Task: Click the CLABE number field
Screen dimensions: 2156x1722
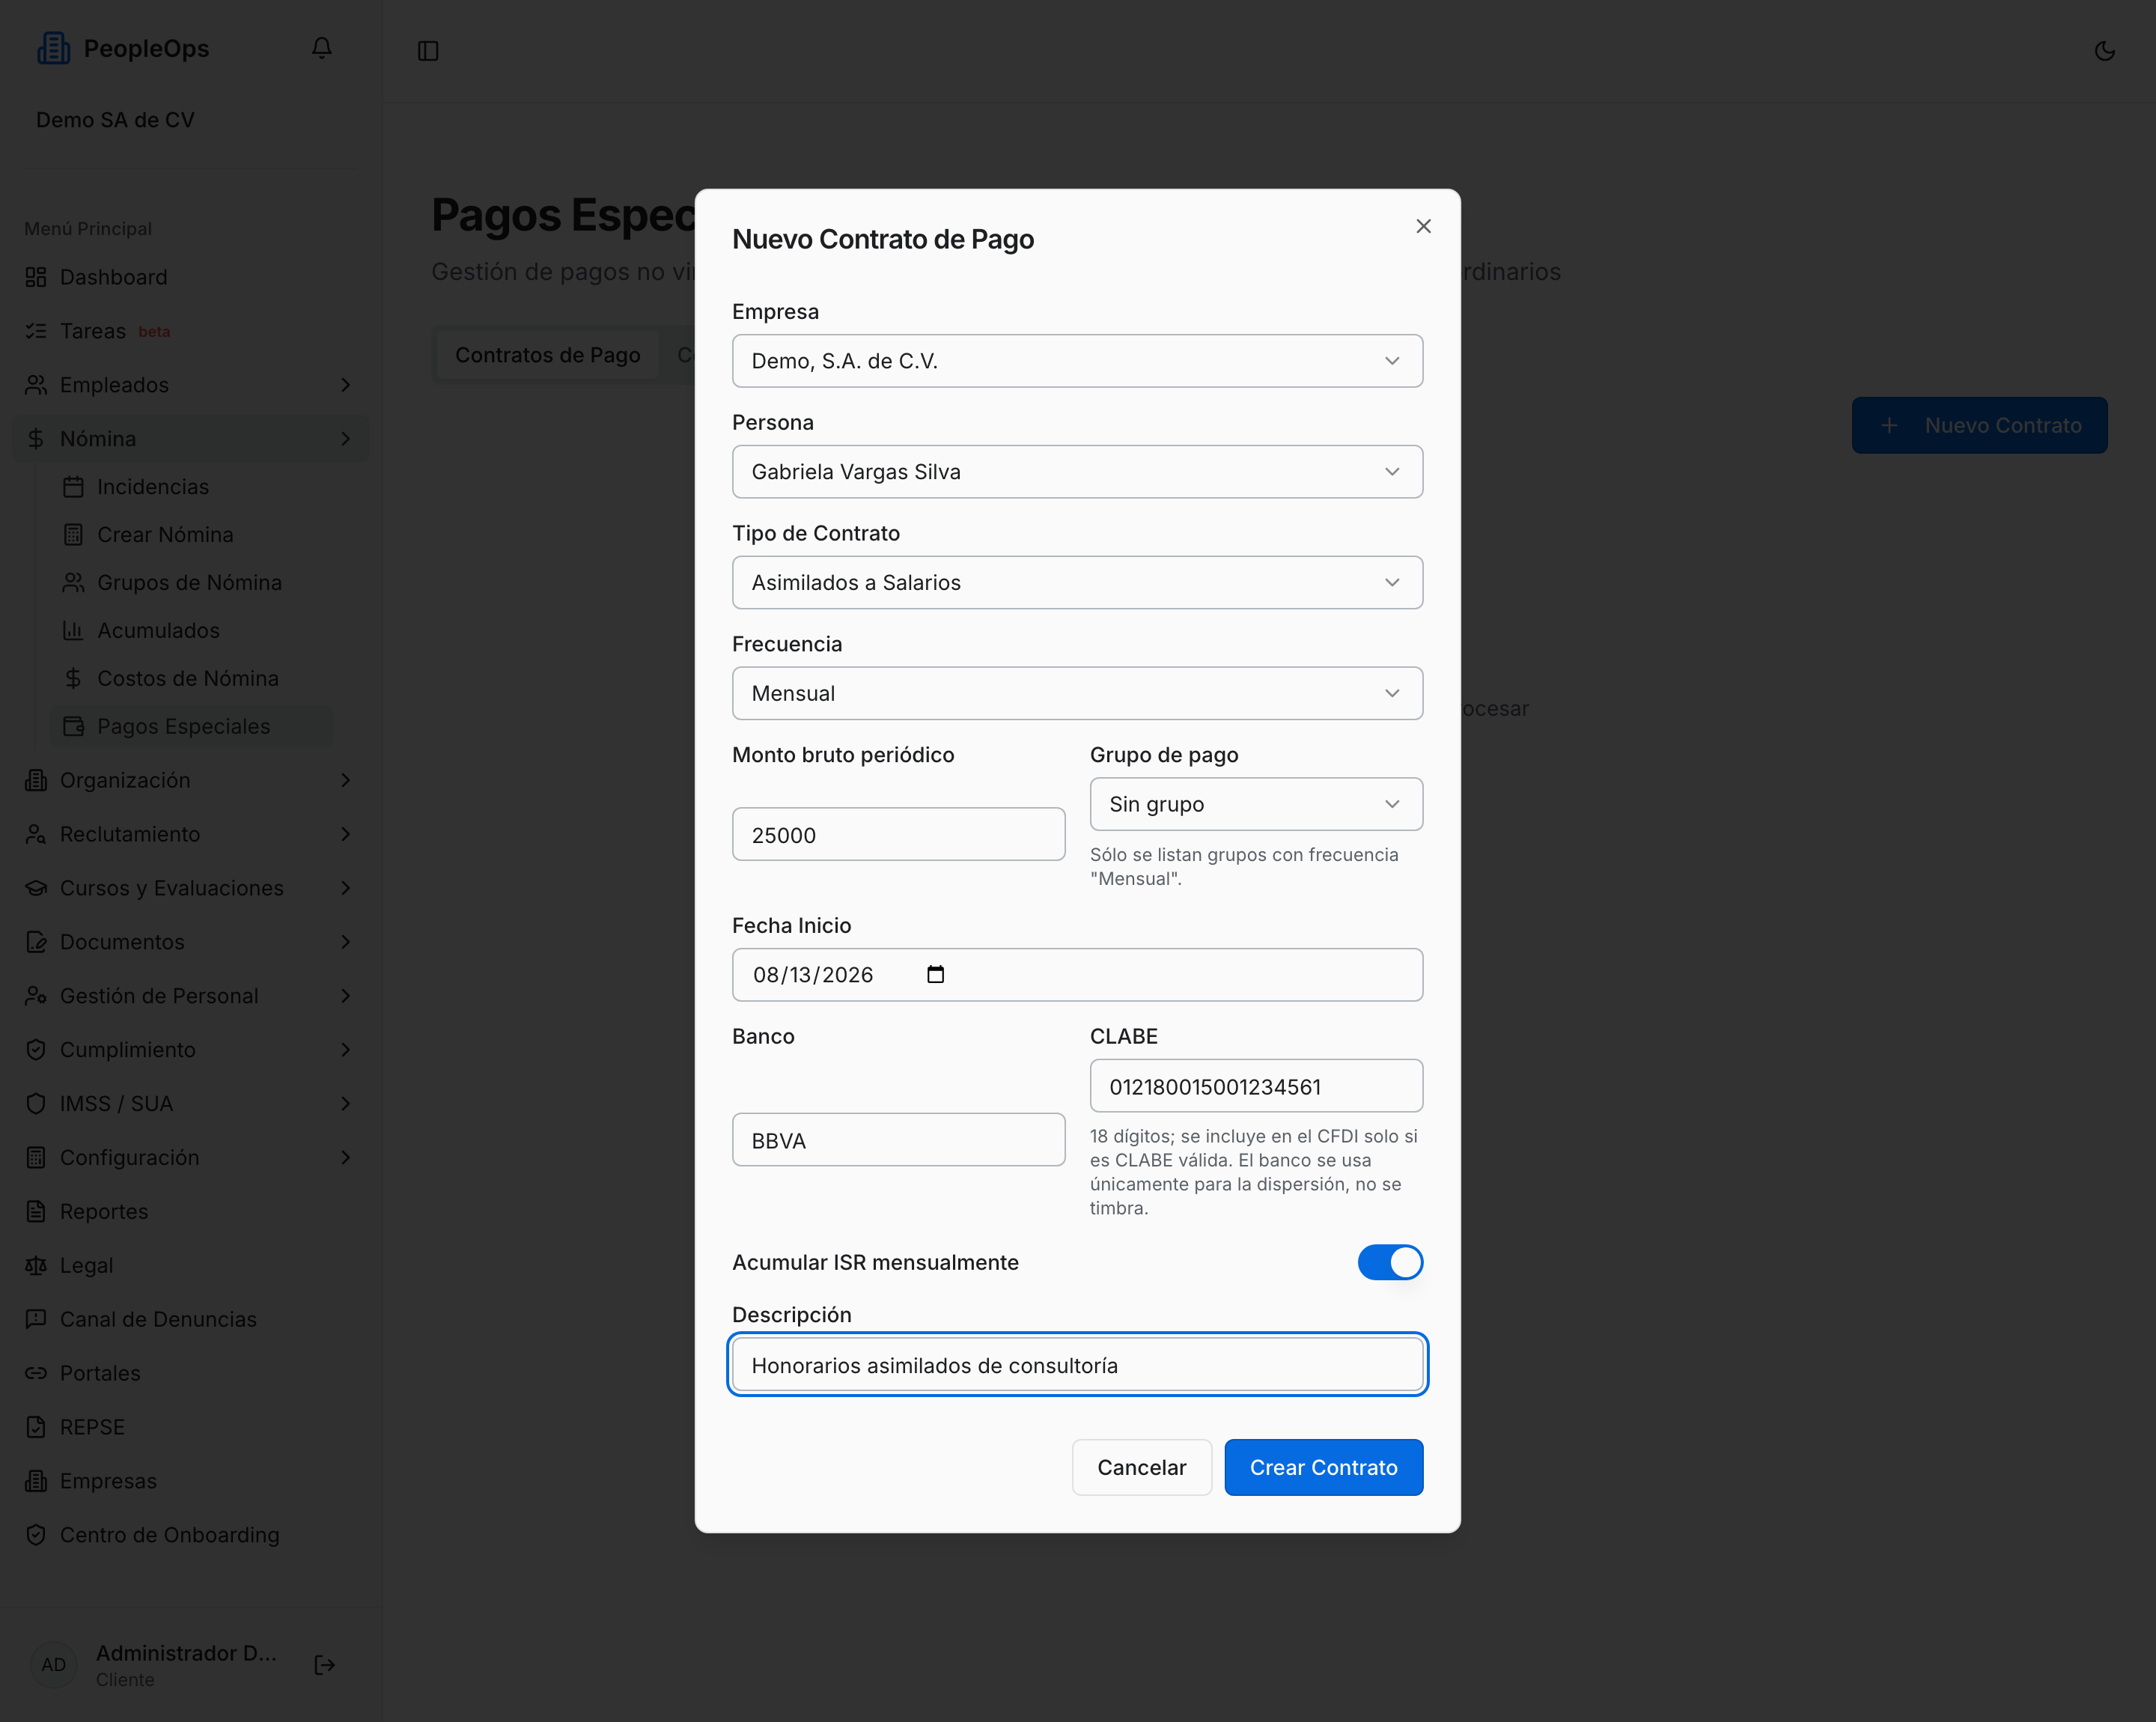Action: (x=1256, y=1087)
